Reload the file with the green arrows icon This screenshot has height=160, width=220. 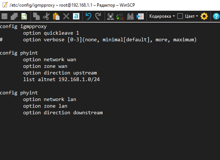(x=24, y=16)
